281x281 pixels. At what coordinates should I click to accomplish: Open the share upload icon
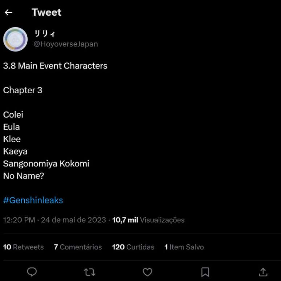tap(263, 272)
